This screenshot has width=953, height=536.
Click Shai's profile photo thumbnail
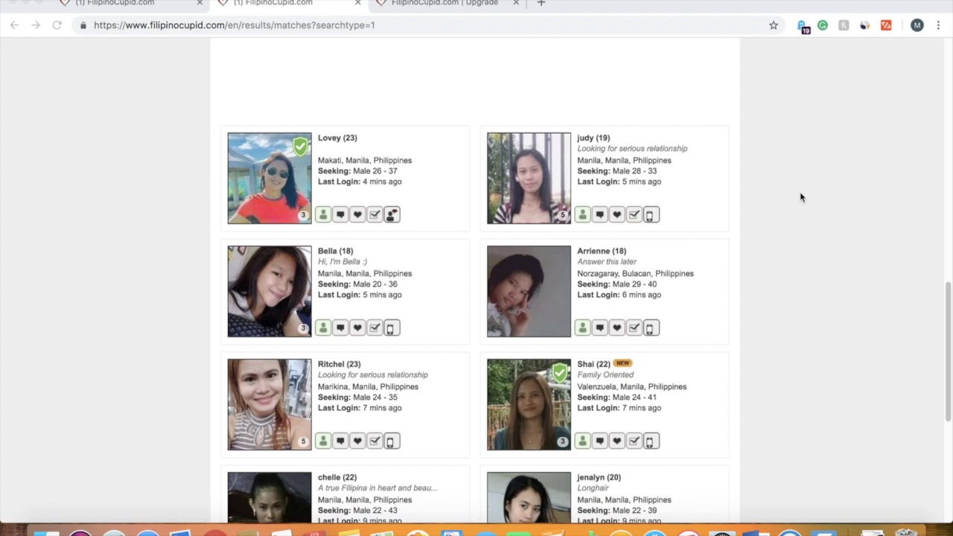click(x=529, y=404)
